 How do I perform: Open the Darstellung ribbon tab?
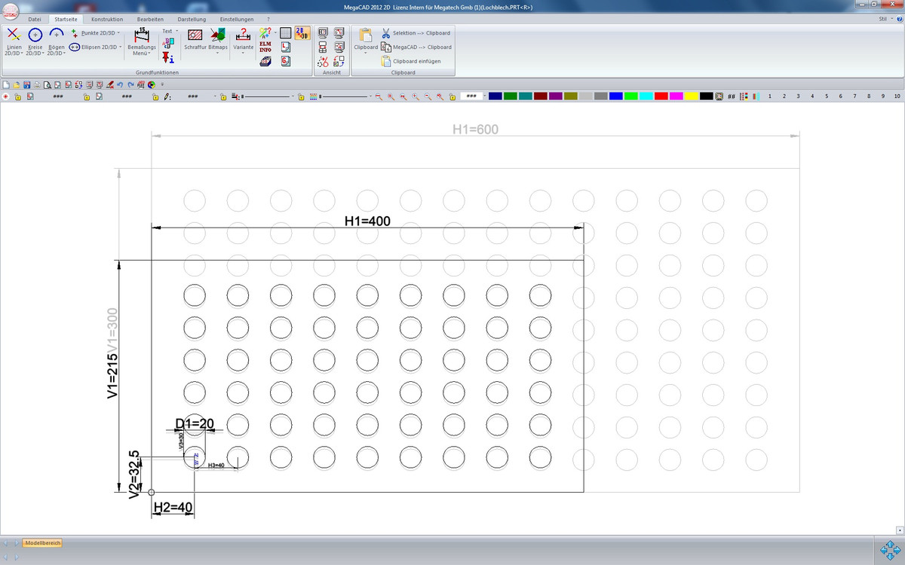click(190, 19)
